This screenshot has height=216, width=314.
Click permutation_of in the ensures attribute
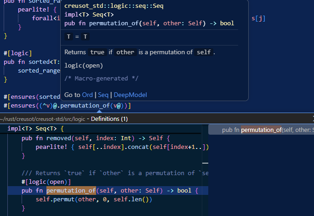(x=85, y=106)
